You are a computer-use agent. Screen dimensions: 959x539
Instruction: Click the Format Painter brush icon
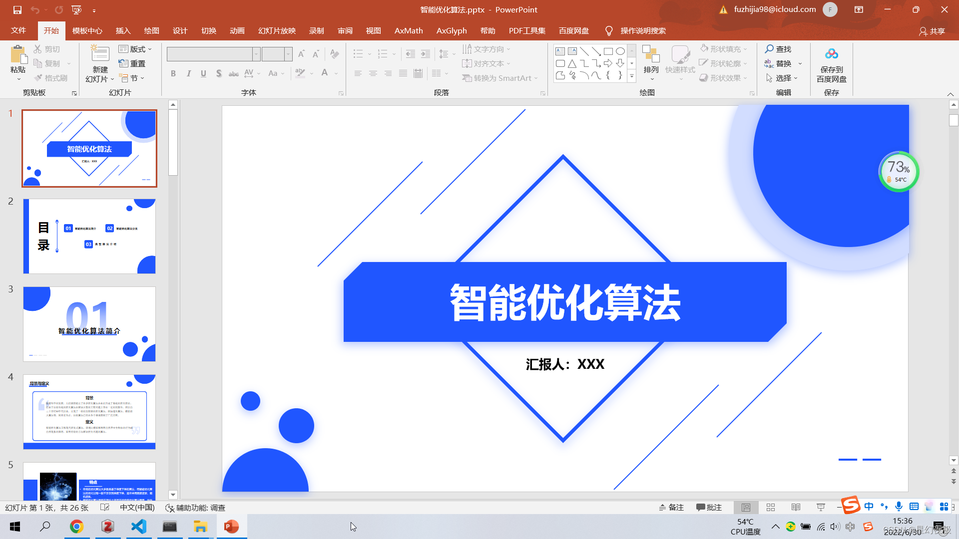coord(38,78)
